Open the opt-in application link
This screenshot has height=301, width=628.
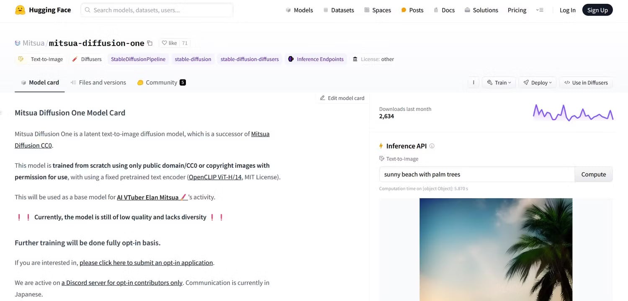click(x=147, y=263)
